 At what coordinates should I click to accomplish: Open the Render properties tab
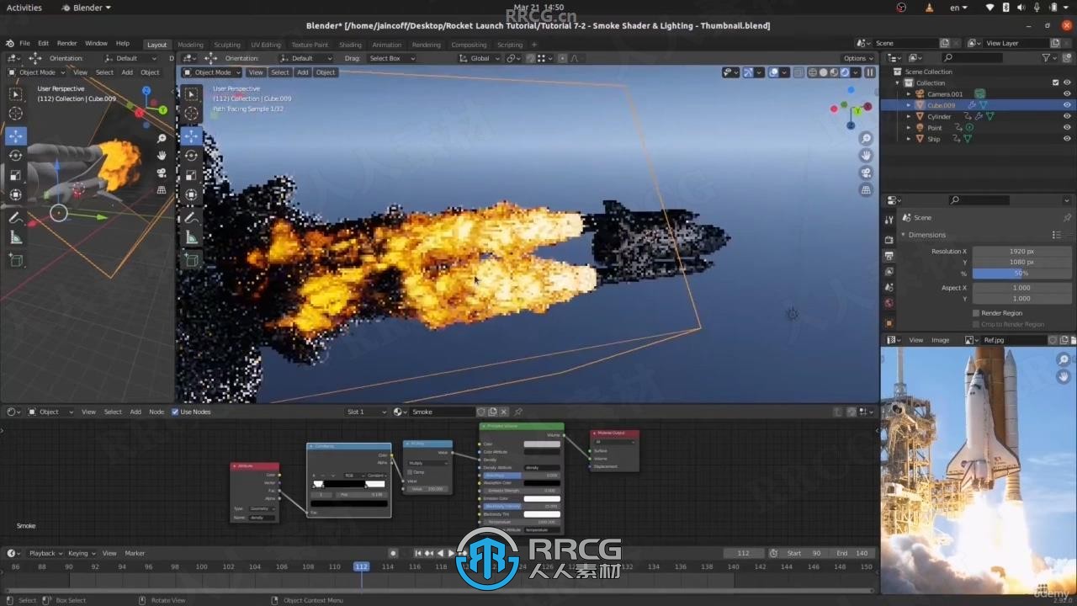(889, 240)
